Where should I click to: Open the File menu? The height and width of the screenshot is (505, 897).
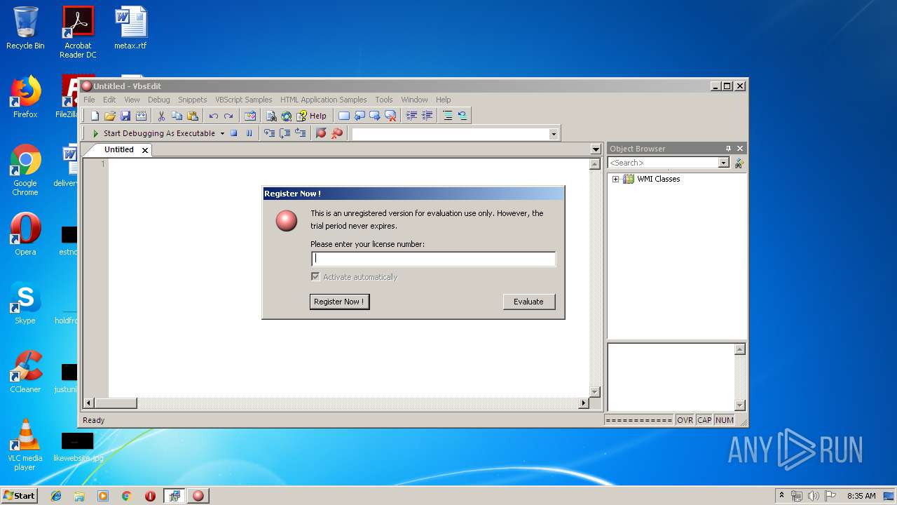point(89,100)
